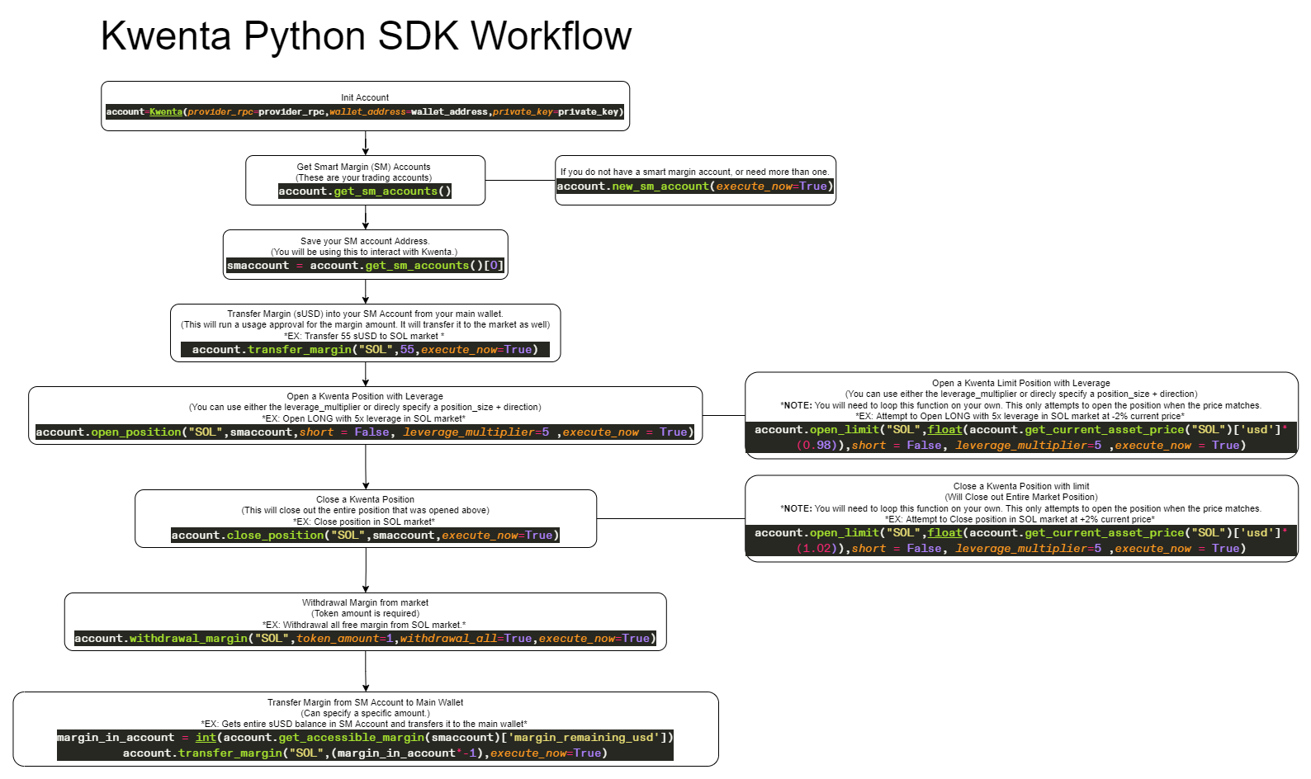Click '*EX: Transfer 55 sUSD to SOL market *' line
This screenshot has height=779, width=1311.
click(364, 336)
